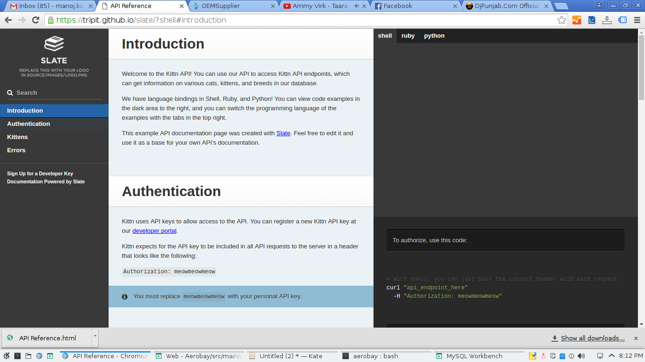Close the downloads bar

pyautogui.click(x=636, y=338)
